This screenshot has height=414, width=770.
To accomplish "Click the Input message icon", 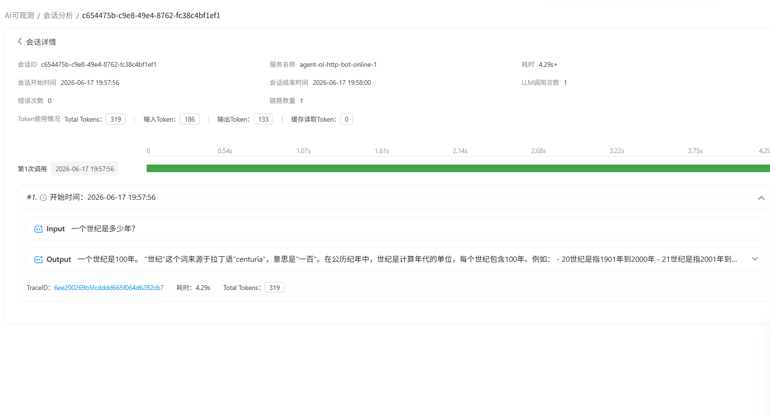I will point(39,229).
